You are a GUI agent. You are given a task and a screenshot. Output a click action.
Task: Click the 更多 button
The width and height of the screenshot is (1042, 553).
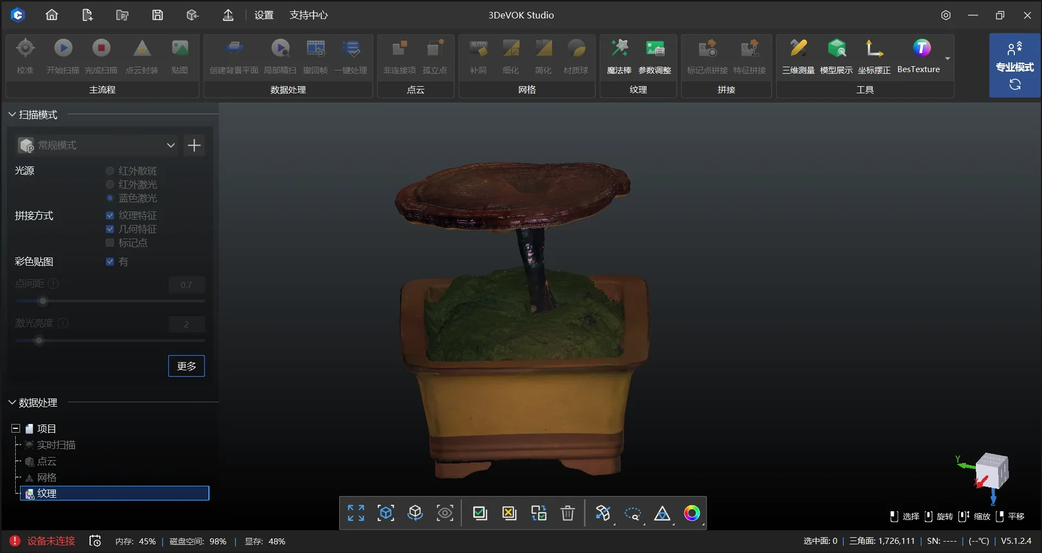[x=187, y=366]
